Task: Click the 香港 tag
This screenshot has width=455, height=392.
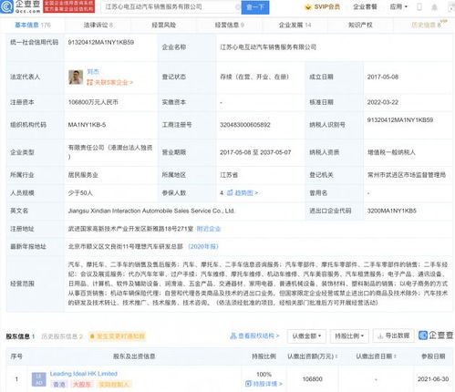Action: (59, 384)
